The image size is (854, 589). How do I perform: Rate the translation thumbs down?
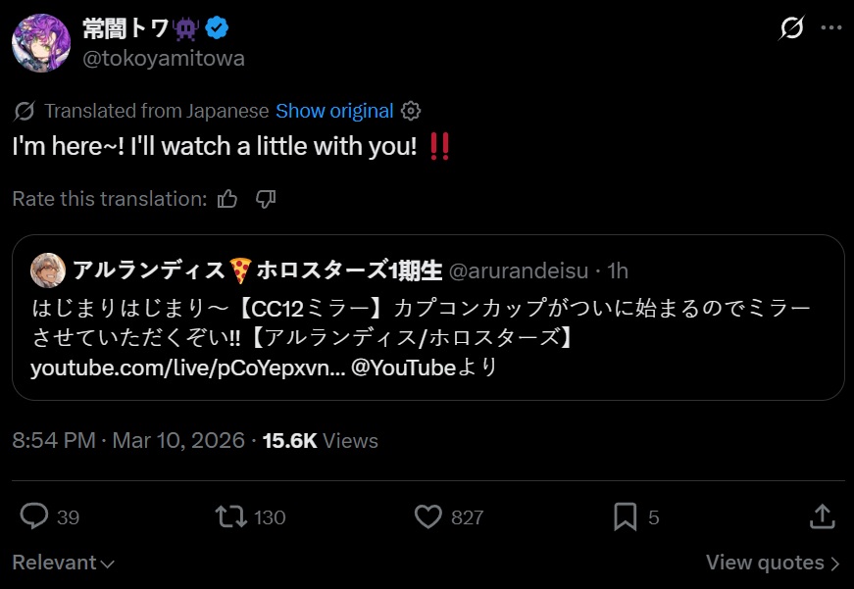click(265, 199)
